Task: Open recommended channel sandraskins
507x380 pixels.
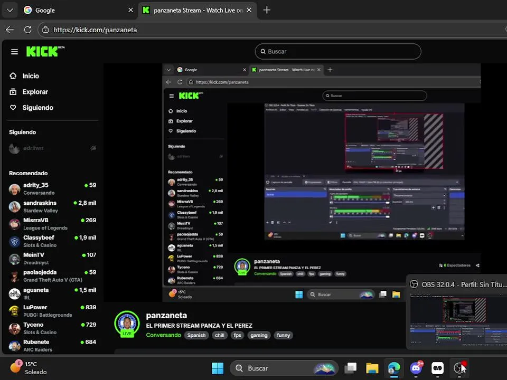Action: click(53, 206)
